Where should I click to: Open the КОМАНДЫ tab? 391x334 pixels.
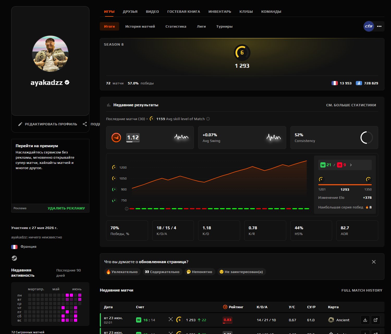point(271,11)
